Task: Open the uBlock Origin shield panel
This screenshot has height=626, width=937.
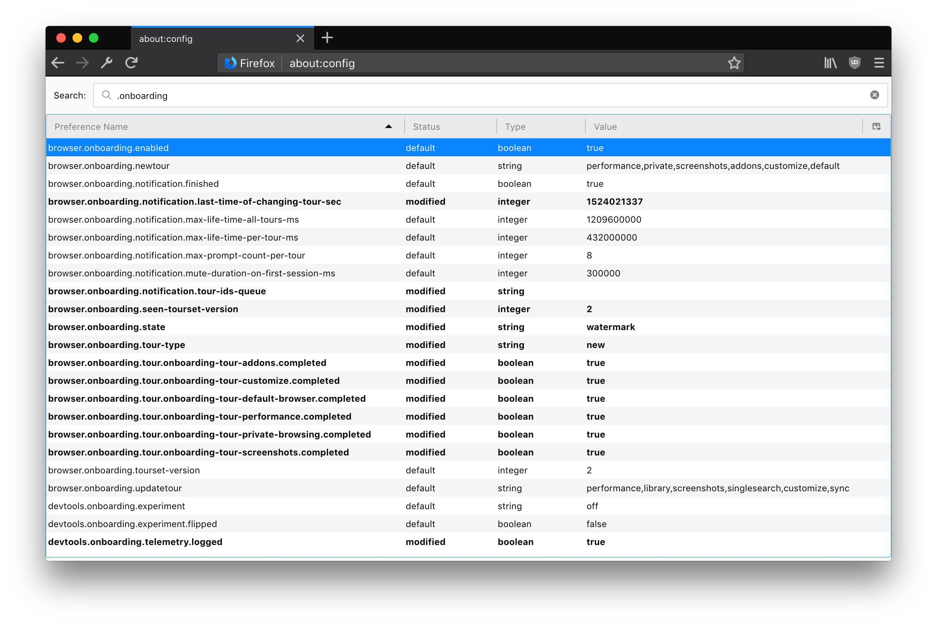Action: [x=854, y=63]
